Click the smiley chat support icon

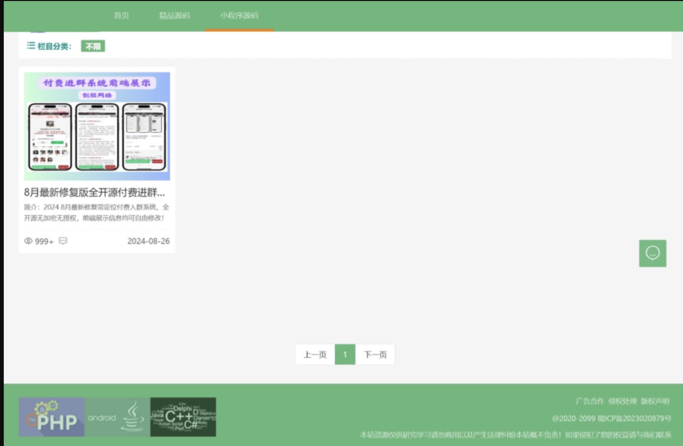point(652,253)
